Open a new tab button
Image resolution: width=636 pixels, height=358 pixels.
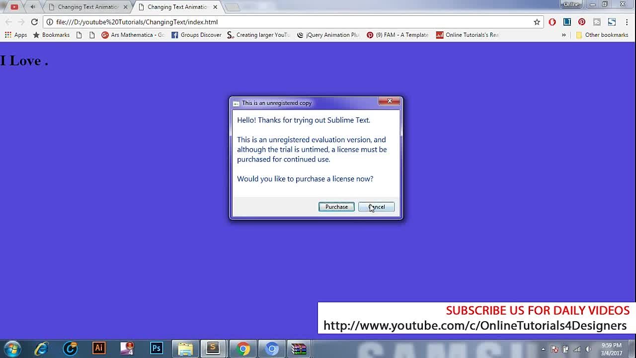232,7
